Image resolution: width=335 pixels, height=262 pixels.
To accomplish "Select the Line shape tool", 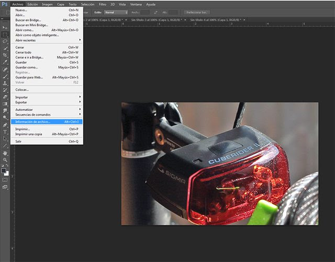I will click(x=5, y=146).
